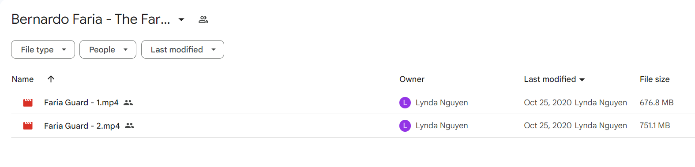
Task: Click shared icon beside Faria Guard - 1.mp4
Action: pyautogui.click(x=128, y=103)
